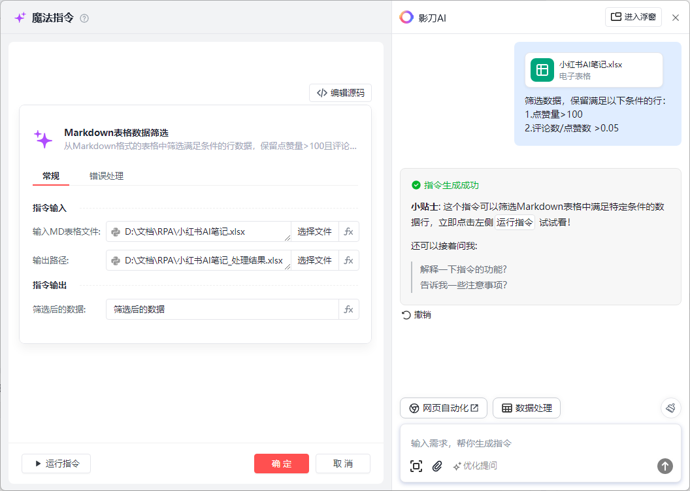This screenshot has width=690, height=491.
Task: Click the 进入浮窗 button
Action: pyautogui.click(x=633, y=17)
